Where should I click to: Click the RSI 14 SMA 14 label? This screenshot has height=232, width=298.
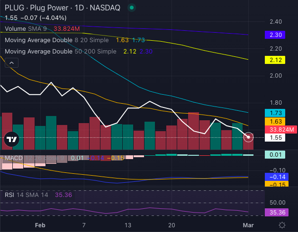(28, 194)
